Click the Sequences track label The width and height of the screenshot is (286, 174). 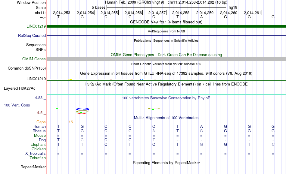pos(36,45)
